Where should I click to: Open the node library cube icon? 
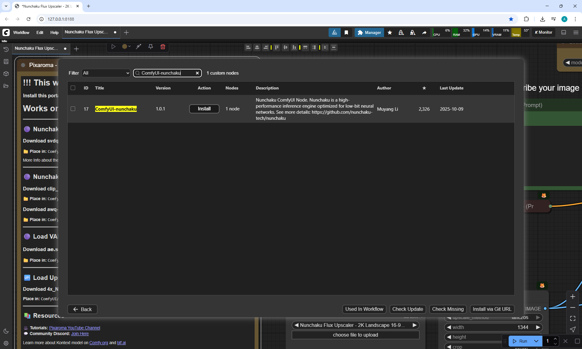[x=6, y=74]
